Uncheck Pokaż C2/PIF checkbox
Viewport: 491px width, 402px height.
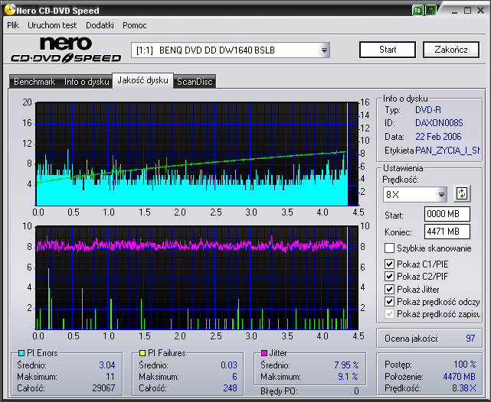[x=389, y=277]
